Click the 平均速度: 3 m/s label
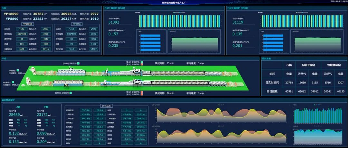The width and height of the screenshot is (348, 148). click(x=195, y=93)
